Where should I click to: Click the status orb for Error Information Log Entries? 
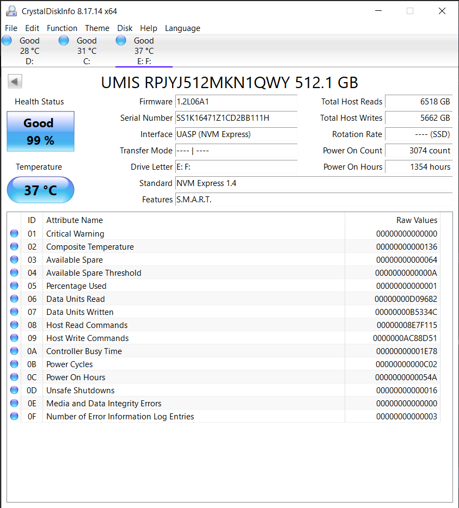click(x=14, y=416)
